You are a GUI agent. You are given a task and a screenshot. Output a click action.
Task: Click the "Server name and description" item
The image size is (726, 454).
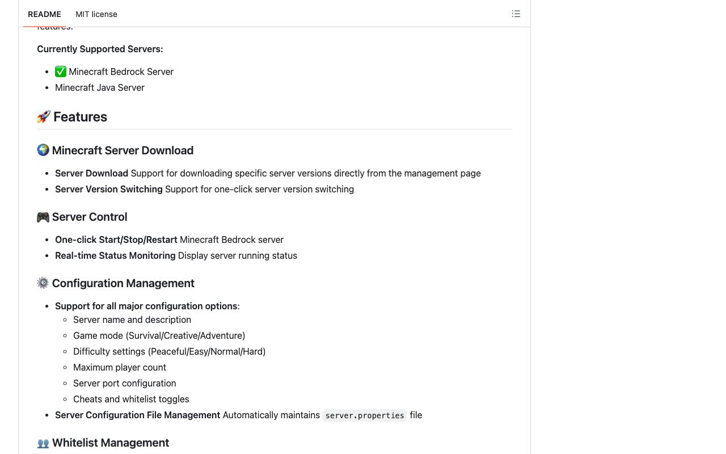[x=132, y=320]
